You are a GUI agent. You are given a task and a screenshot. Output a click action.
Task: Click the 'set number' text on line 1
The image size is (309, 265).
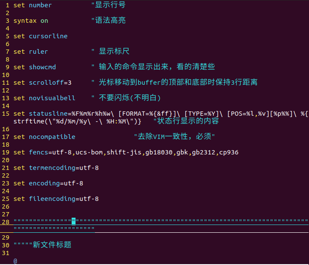(32, 5)
